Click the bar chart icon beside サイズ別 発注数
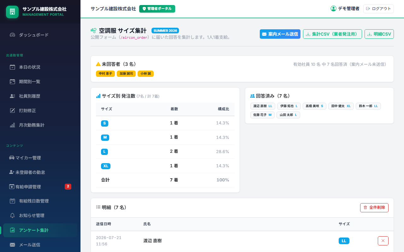Image resolution: width=404 pixels, height=252 pixels. [98, 96]
